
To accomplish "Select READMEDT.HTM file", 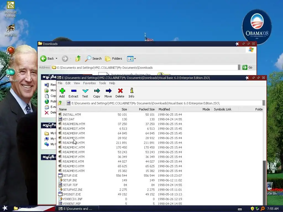I will [74, 129].
